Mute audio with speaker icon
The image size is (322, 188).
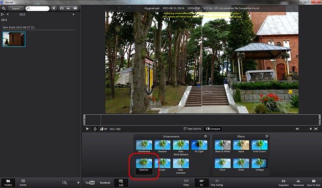[297, 129]
